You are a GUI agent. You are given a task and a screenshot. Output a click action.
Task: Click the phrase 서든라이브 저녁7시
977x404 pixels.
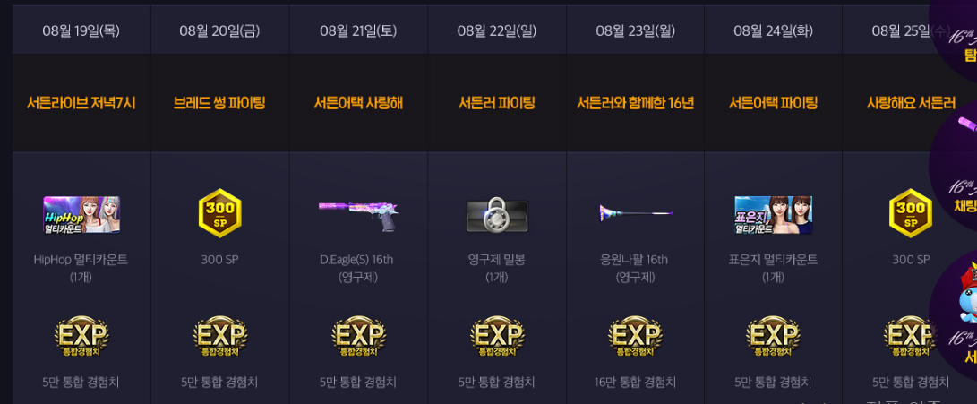coord(81,104)
